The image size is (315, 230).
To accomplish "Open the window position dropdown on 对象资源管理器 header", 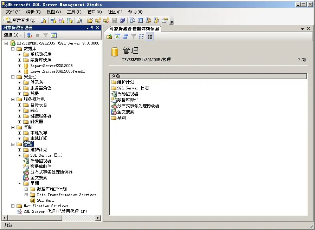I will 88,28.
